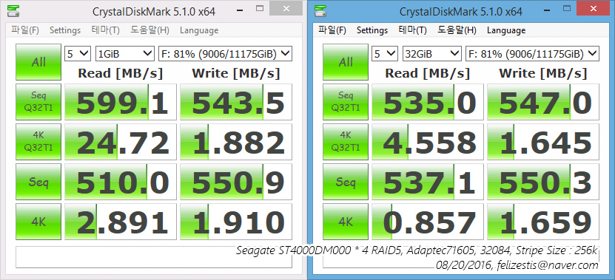Viewport: 615px width, 280px height.
Task: Open 도움말(H) menu in the right window
Action: (457, 30)
